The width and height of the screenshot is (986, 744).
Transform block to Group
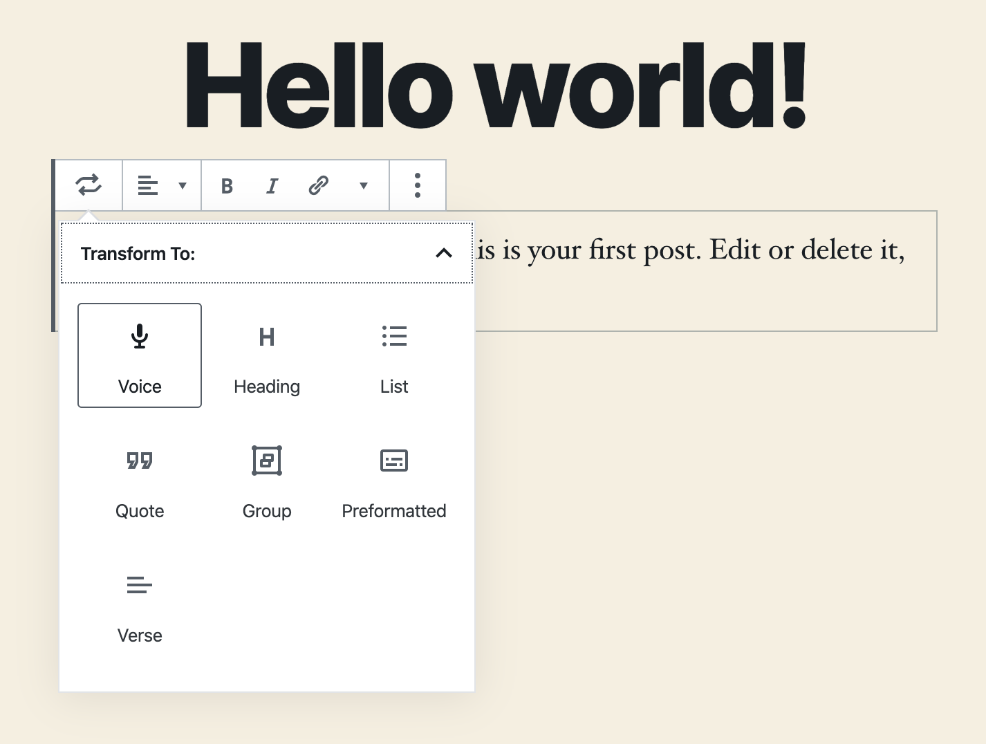[267, 480]
